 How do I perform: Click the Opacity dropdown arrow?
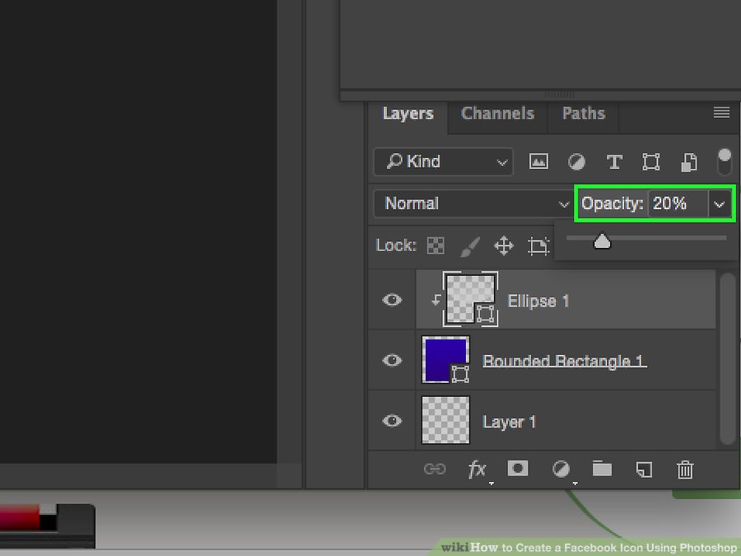point(720,203)
